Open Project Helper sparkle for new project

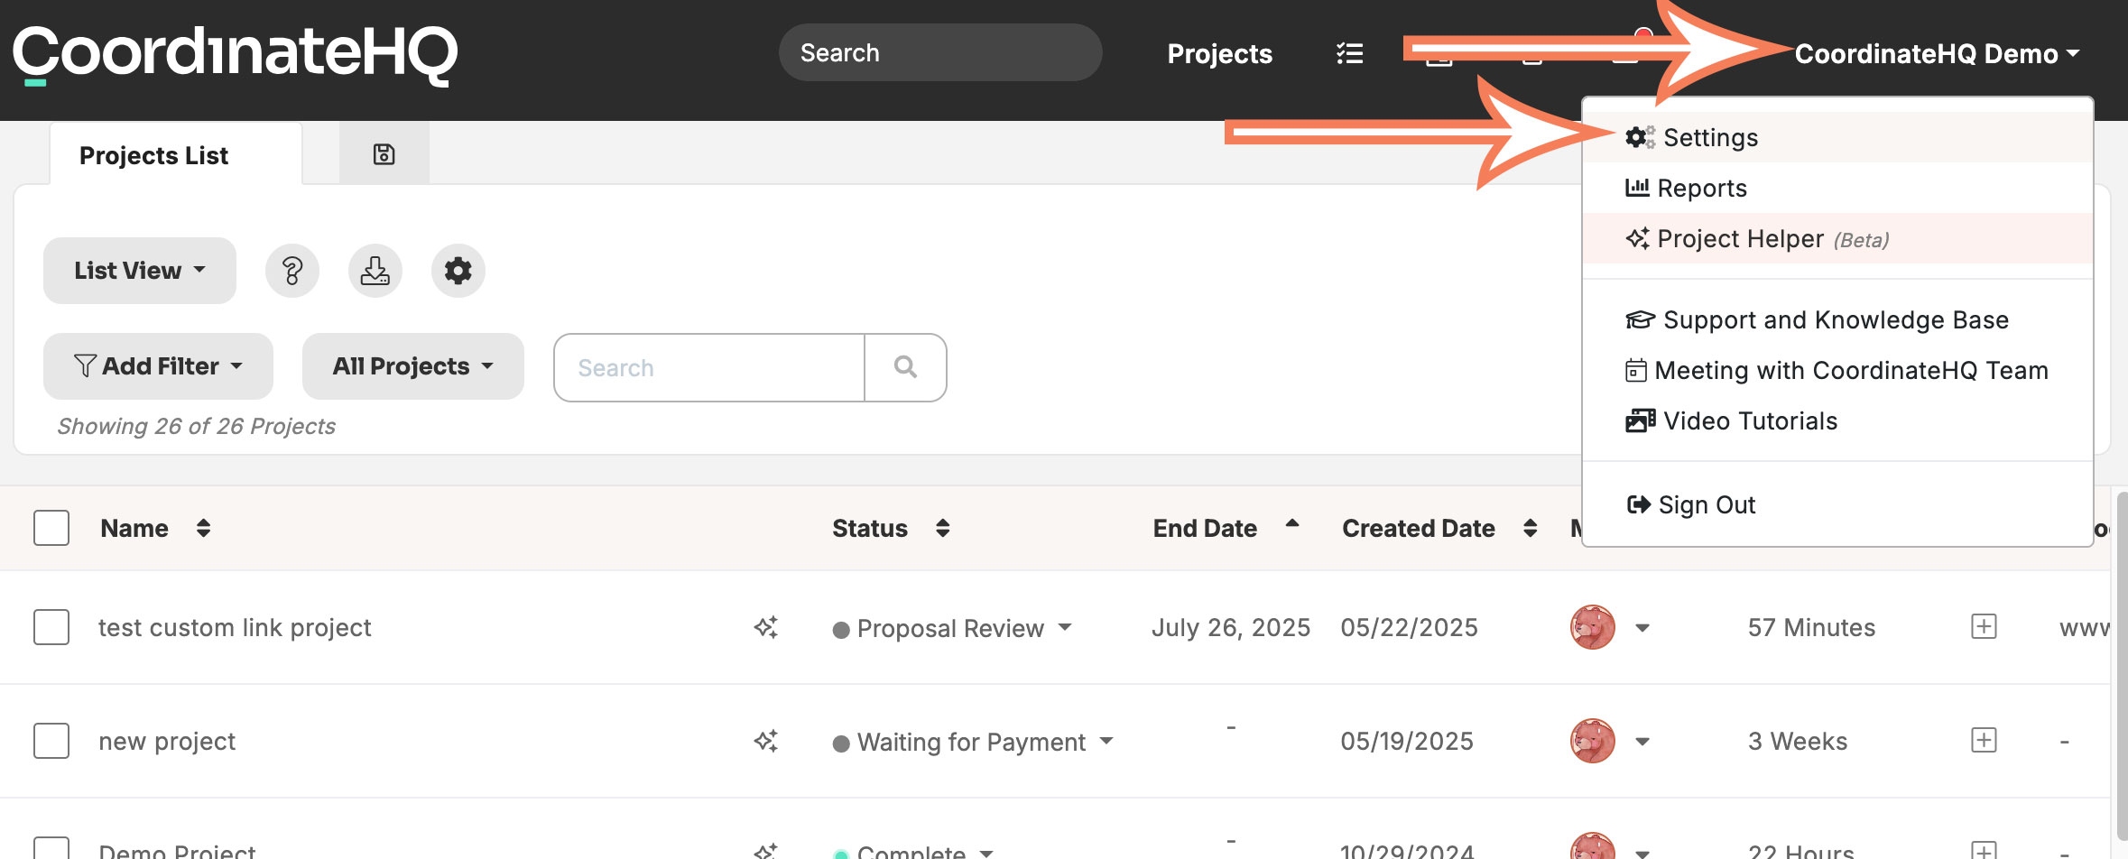(x=766, y=741)
